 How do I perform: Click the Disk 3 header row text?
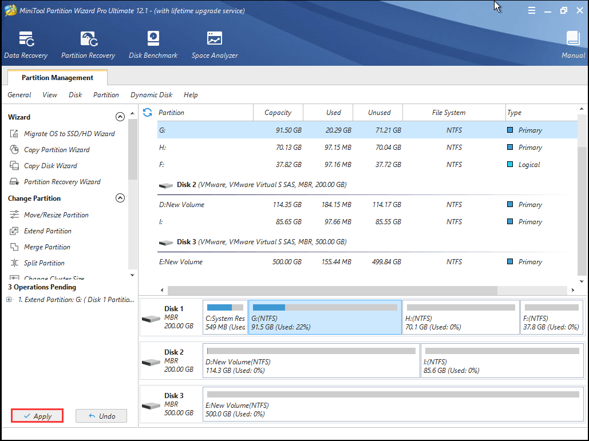262,242
